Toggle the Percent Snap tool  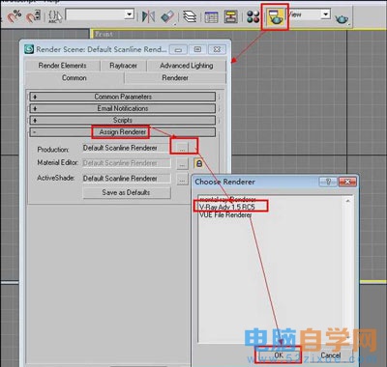click(15, 16)
